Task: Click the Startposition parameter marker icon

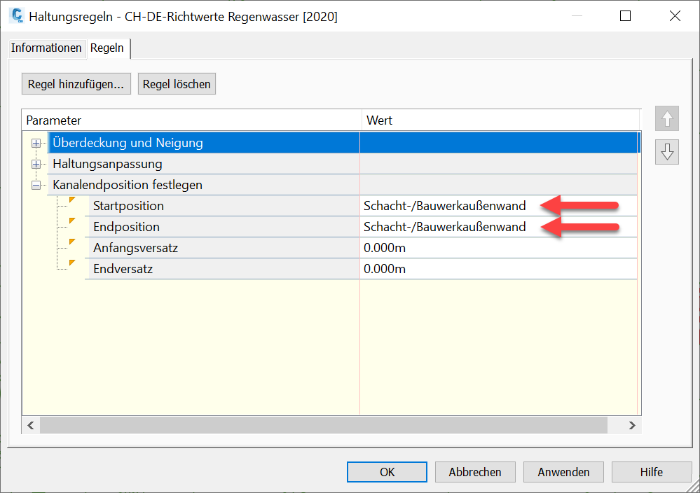Action: [72, 201]
